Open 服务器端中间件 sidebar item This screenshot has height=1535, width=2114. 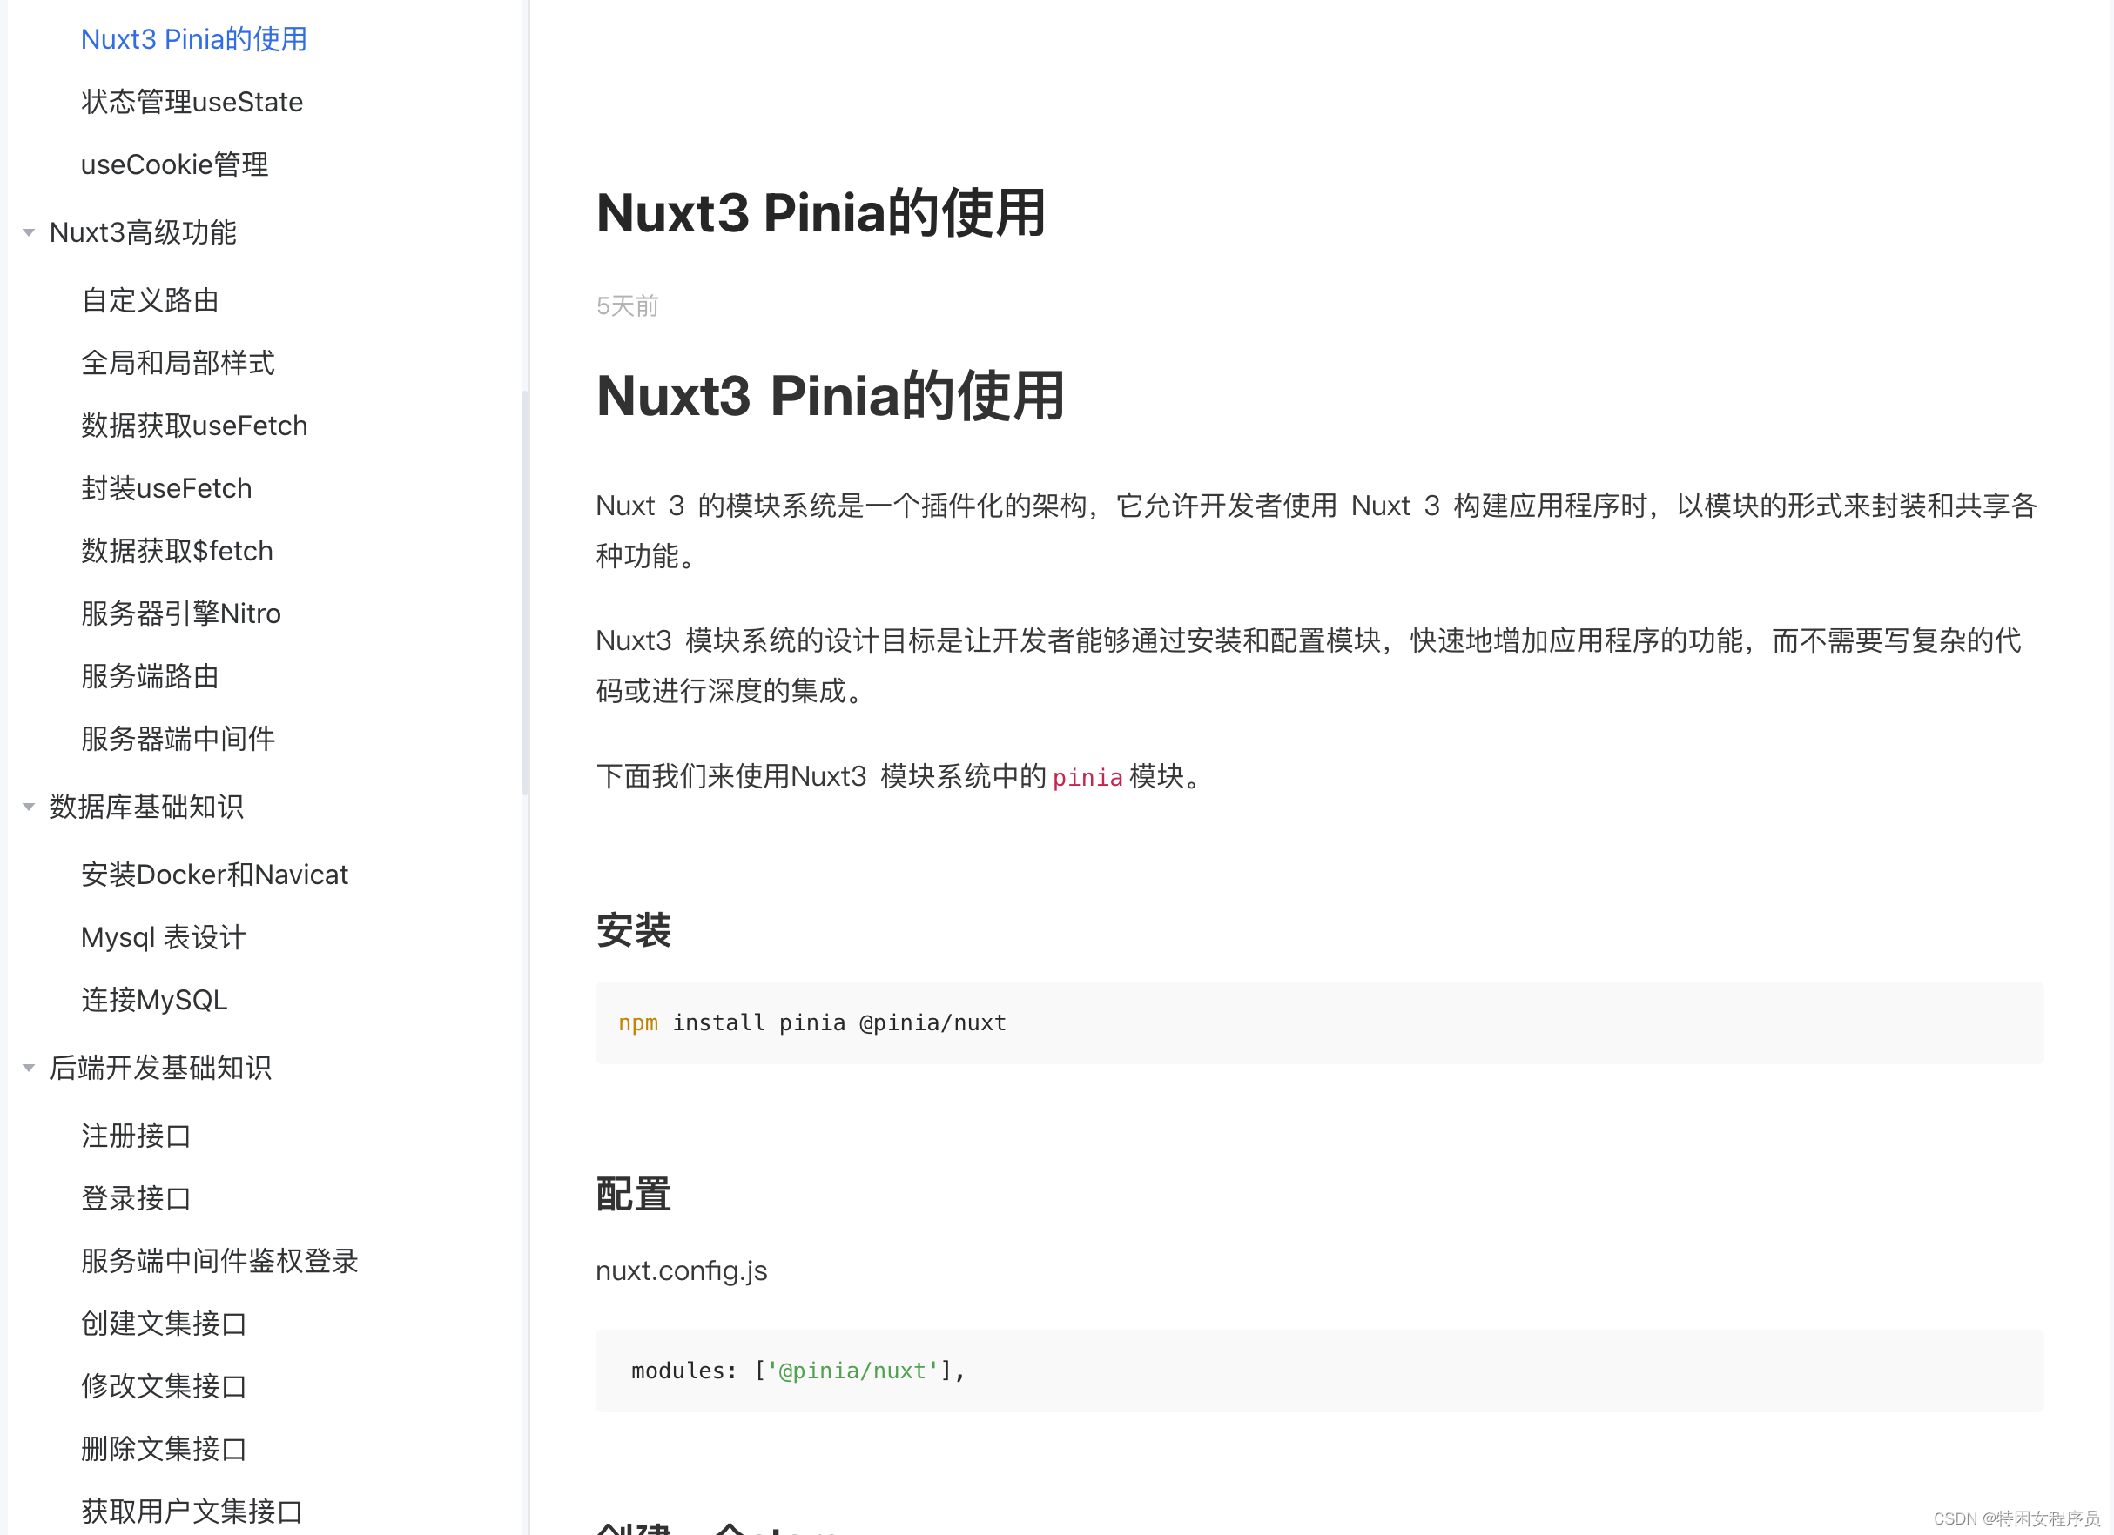178,738
